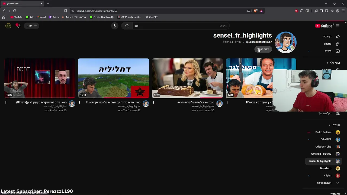Open Brave Shields lion icon
This screenshot has height=195, width=347.
click(x=255, y=11)
